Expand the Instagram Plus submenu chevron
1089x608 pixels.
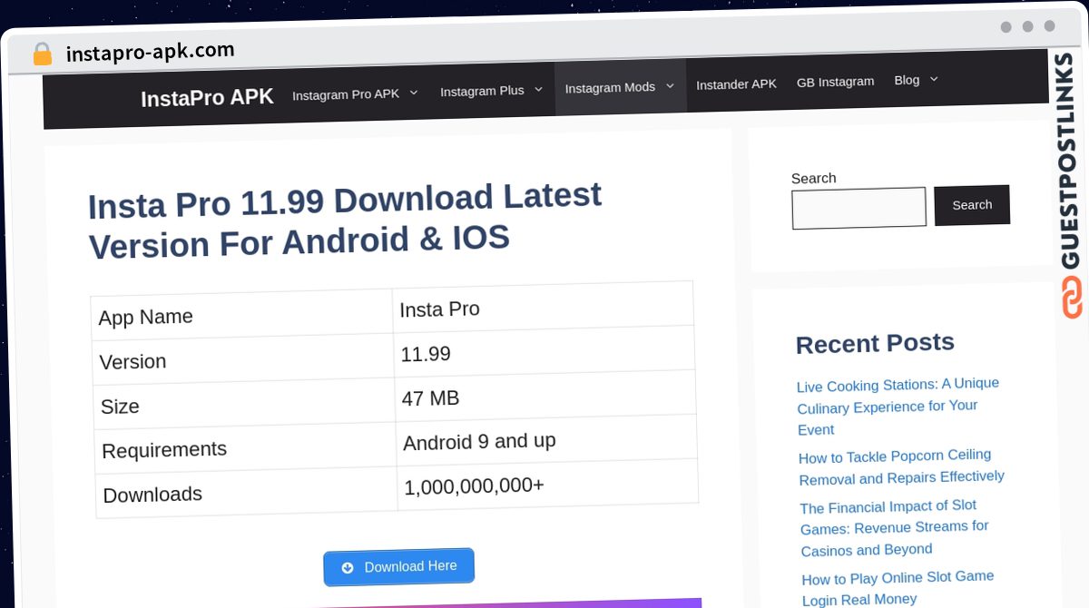(538, 89)
